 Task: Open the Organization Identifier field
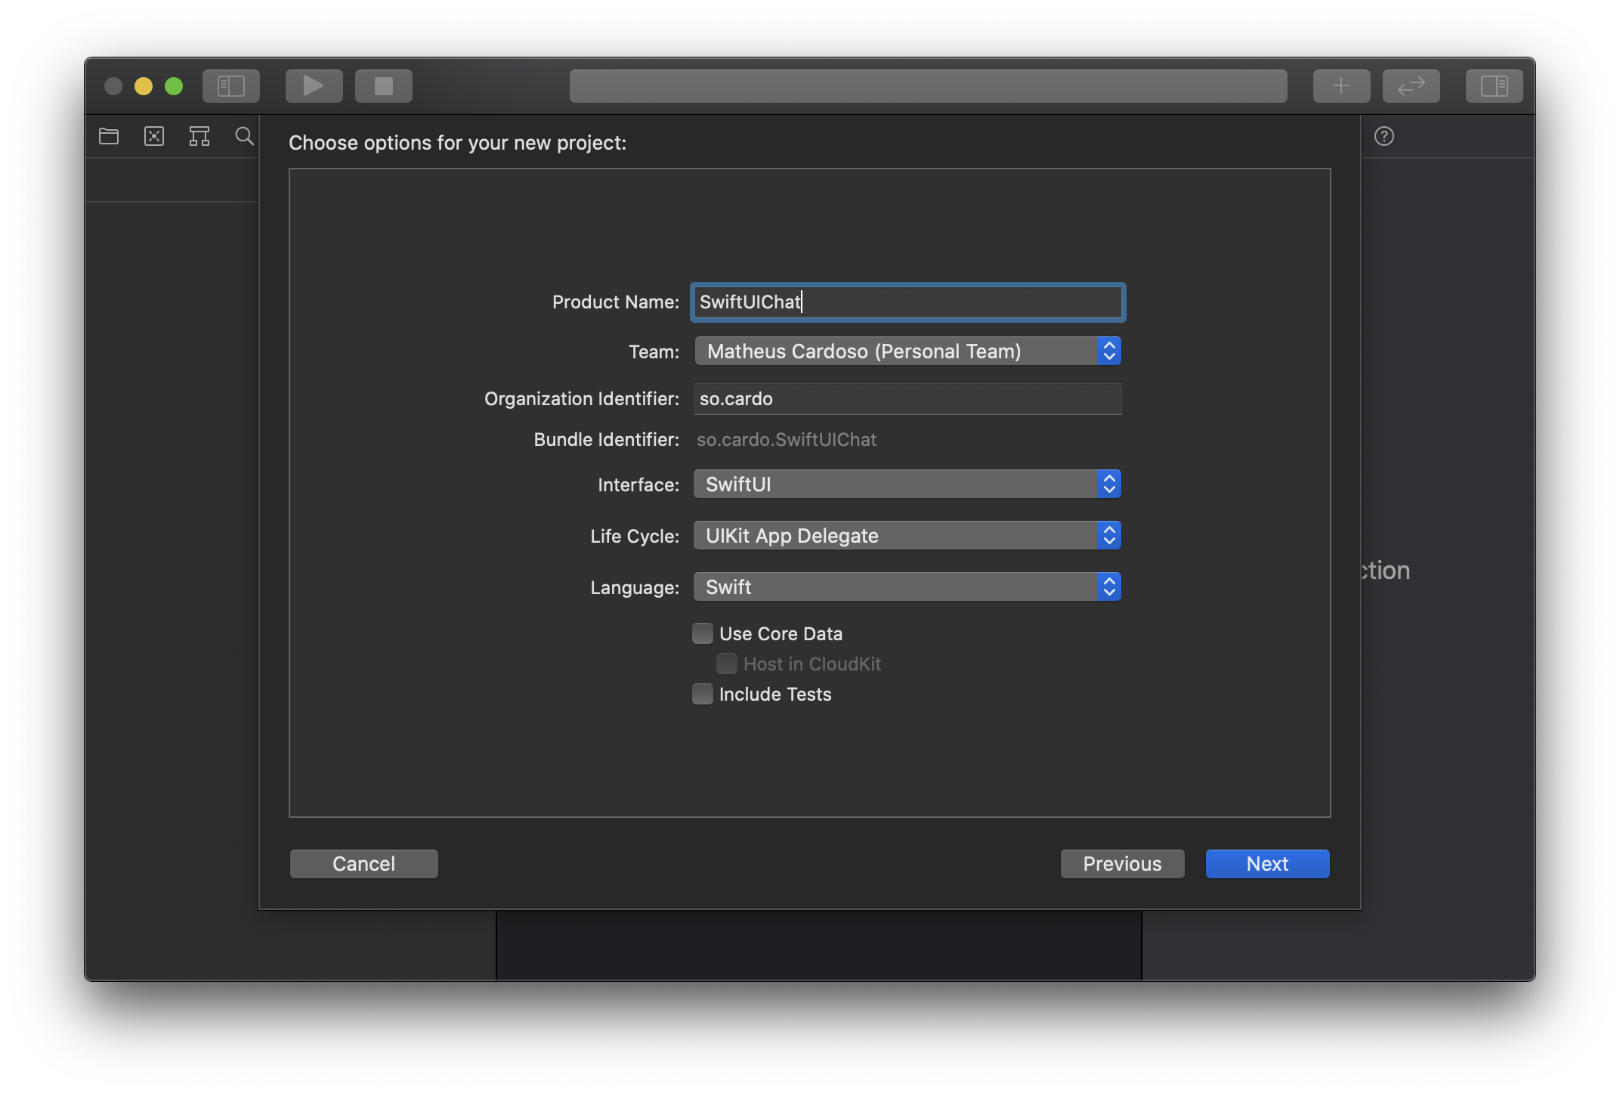(x=906, y=398)
